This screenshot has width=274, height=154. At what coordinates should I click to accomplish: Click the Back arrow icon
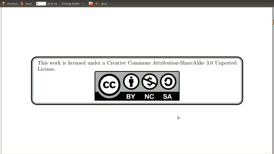(x=97, y=3)
